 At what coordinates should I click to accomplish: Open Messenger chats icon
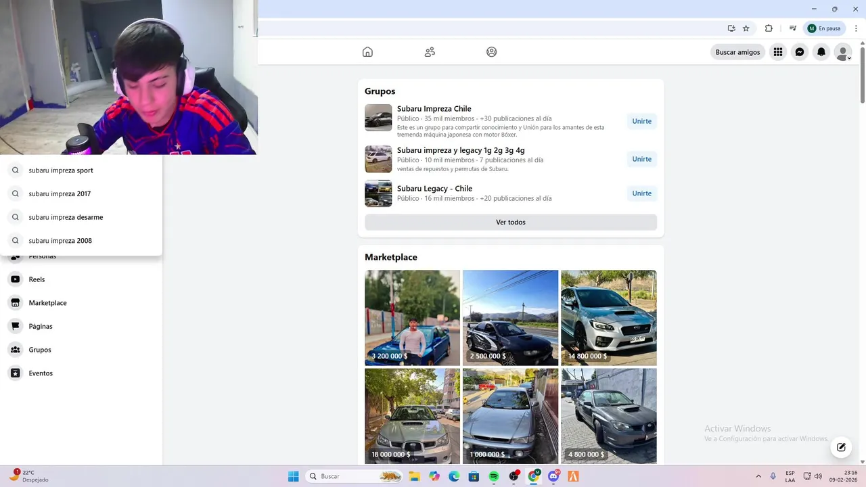tap(800, 52)
